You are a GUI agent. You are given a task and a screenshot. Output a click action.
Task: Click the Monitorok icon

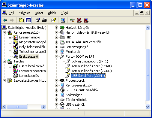point(62,52)
